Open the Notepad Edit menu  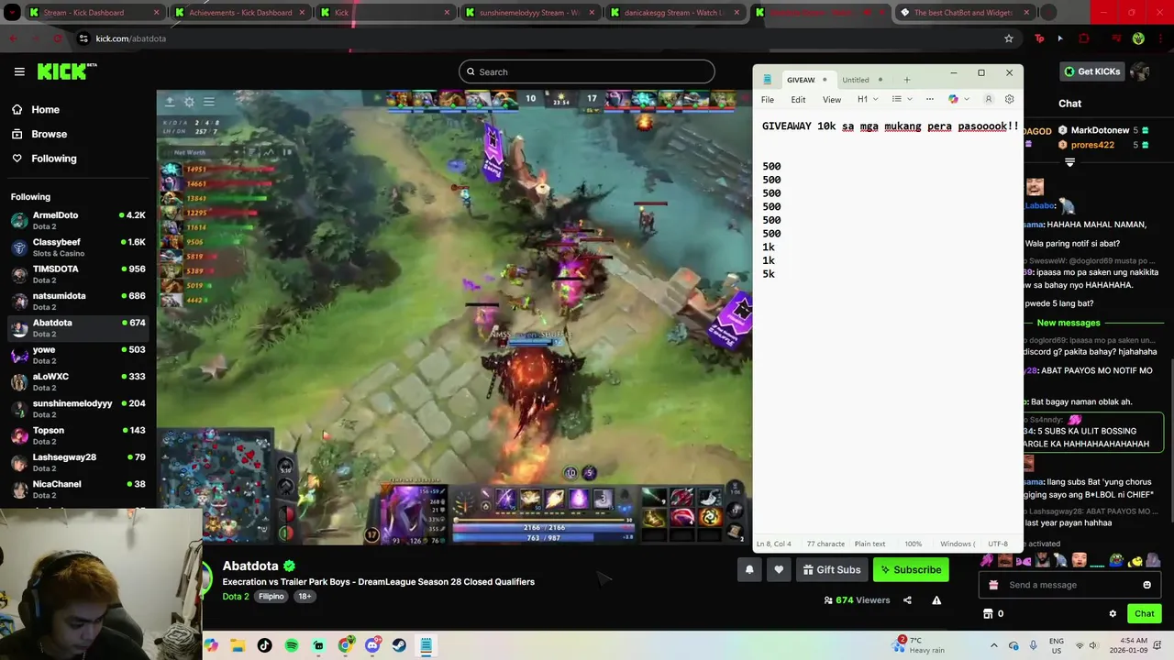coord(799,99)
